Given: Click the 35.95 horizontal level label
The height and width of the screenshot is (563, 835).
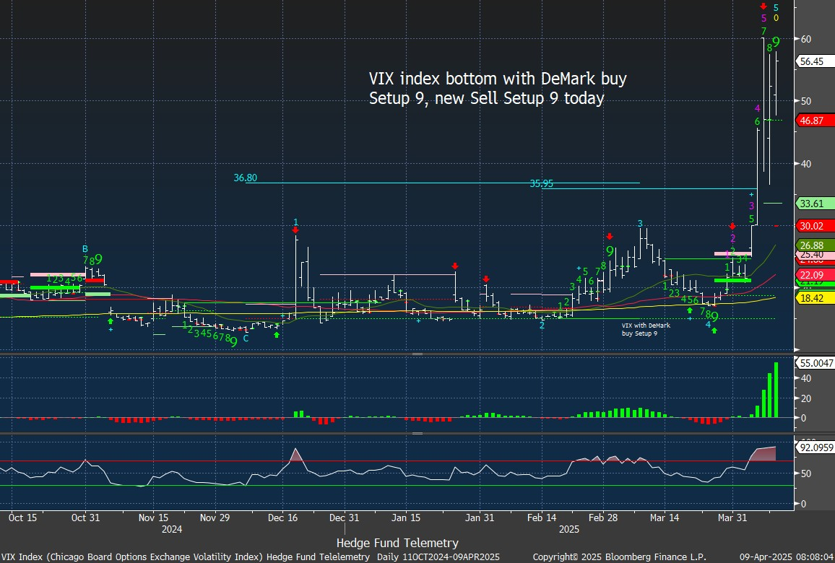Looking at the screenshot, I should [x=542, y=184].
